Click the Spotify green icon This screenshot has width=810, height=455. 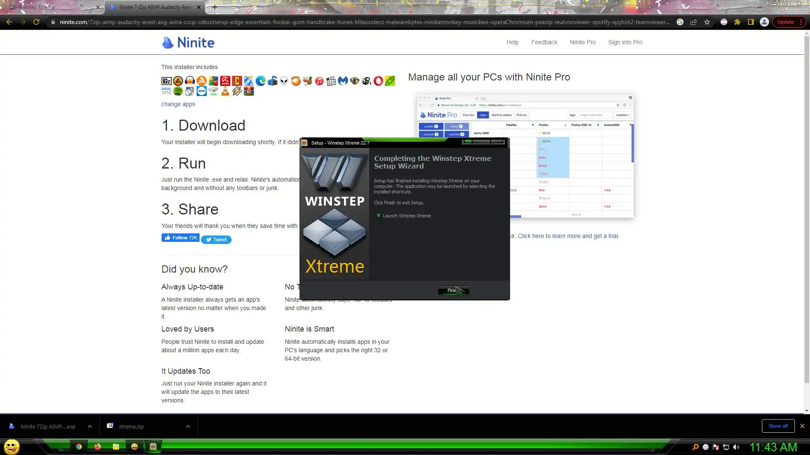[x=178, y=91]
